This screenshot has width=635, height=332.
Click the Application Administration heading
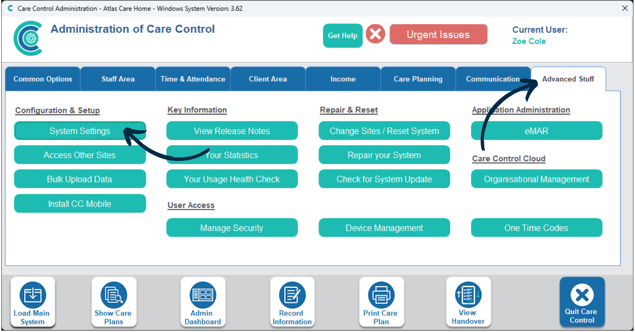(521, 110)
